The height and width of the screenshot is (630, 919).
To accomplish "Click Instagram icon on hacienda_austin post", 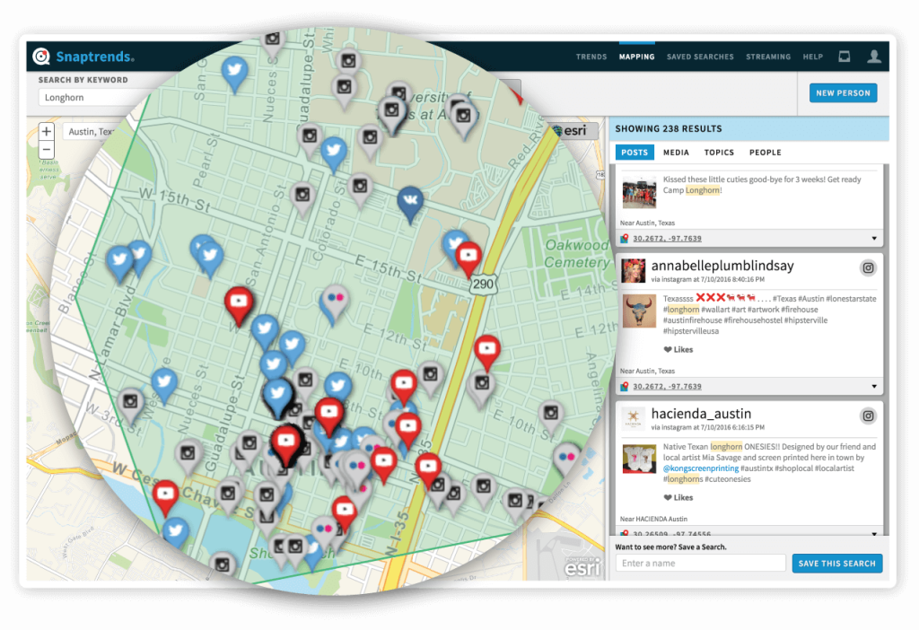I will point(868,416).
